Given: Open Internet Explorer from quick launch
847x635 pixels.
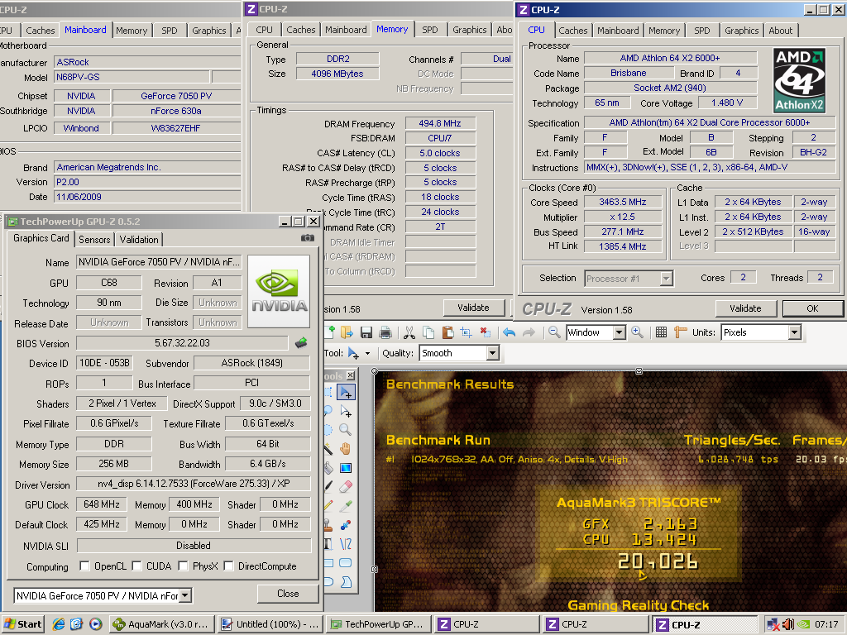Looking at the screenshot, I should point(59,624).
